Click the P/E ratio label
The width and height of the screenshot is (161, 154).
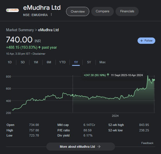(63, 130)
